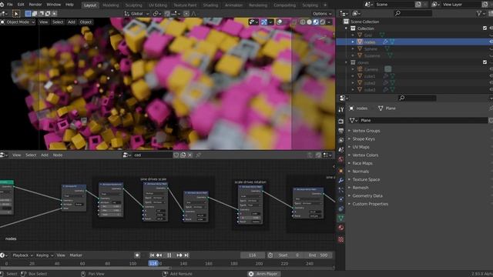493x277 pixels.
Task: Open the Options dropdown in viewport header
Action: click(322, 14)
